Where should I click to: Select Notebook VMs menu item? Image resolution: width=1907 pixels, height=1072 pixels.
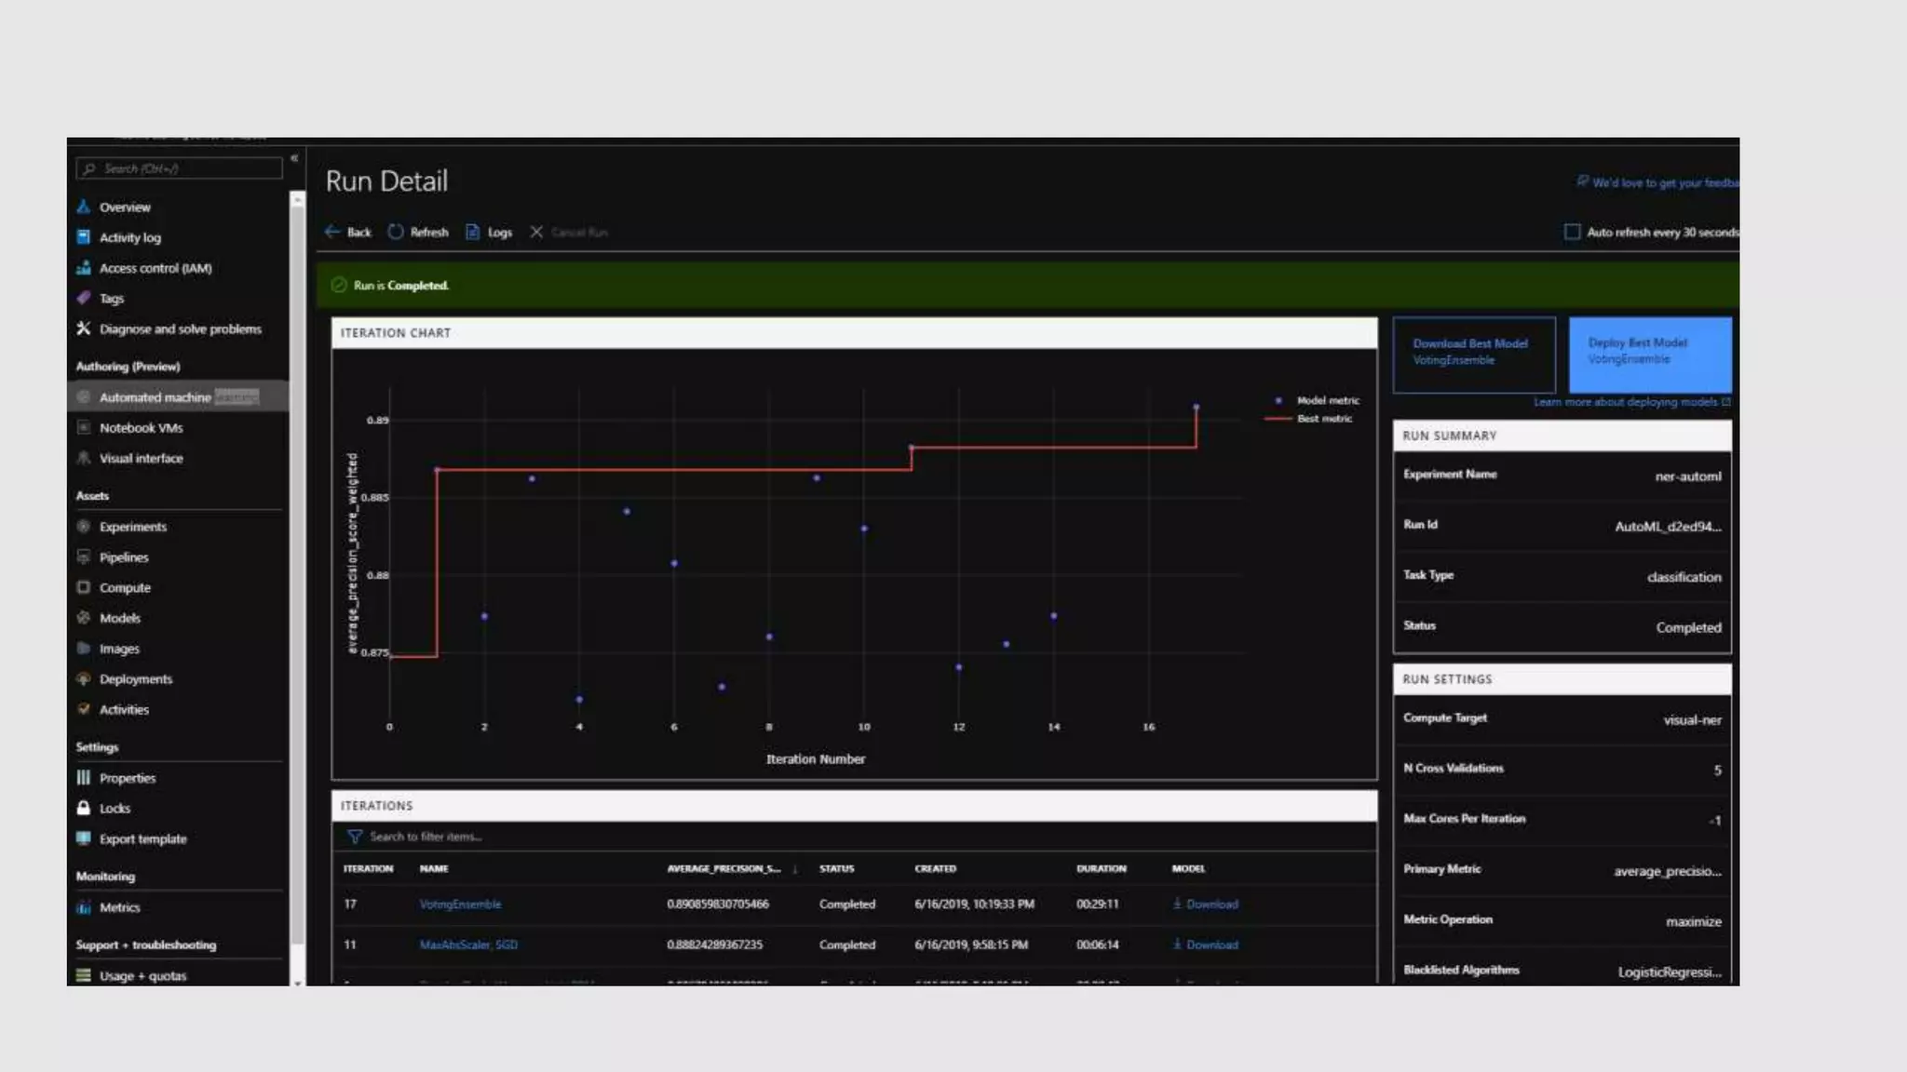141,428
